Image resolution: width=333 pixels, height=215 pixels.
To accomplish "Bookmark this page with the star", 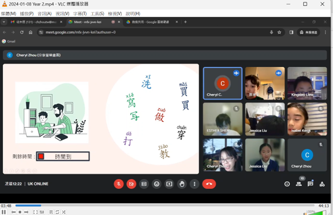I will [x=279, y=33].
